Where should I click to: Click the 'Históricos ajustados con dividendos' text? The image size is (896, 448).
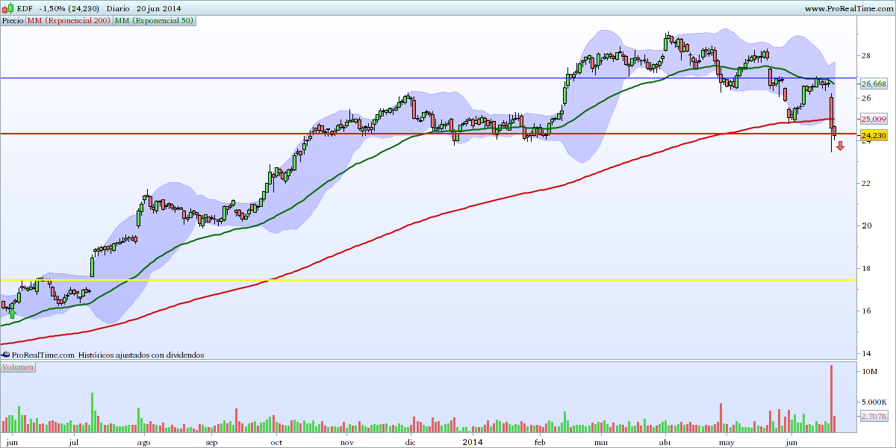click(x=141, y=355)
